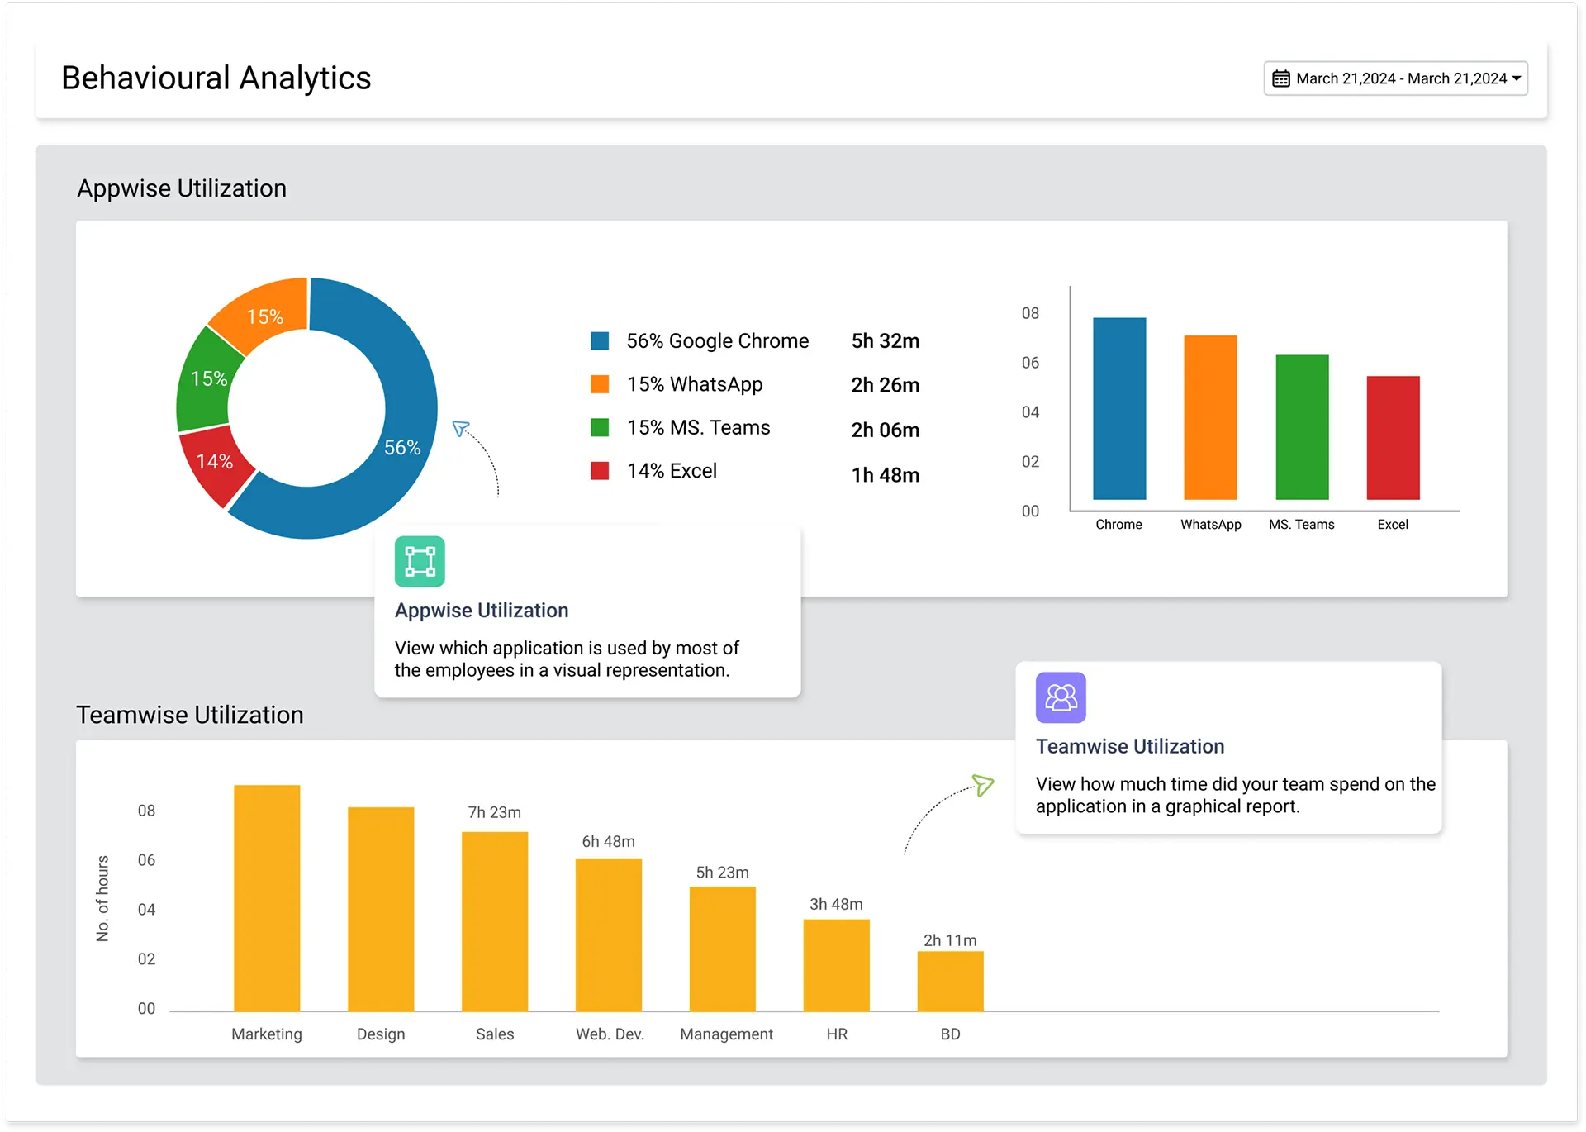This screenshot has height=1132, width=1586.
Task: Click the 'Marketing' x-axis label
Action: click(267, 1034)
